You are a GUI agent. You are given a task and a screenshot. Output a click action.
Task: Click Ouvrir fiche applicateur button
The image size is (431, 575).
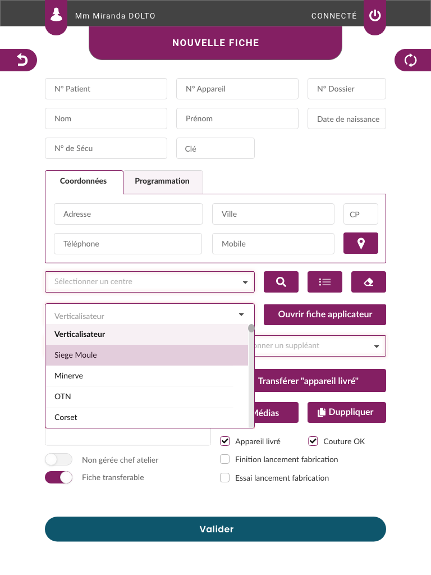(325, 314)
